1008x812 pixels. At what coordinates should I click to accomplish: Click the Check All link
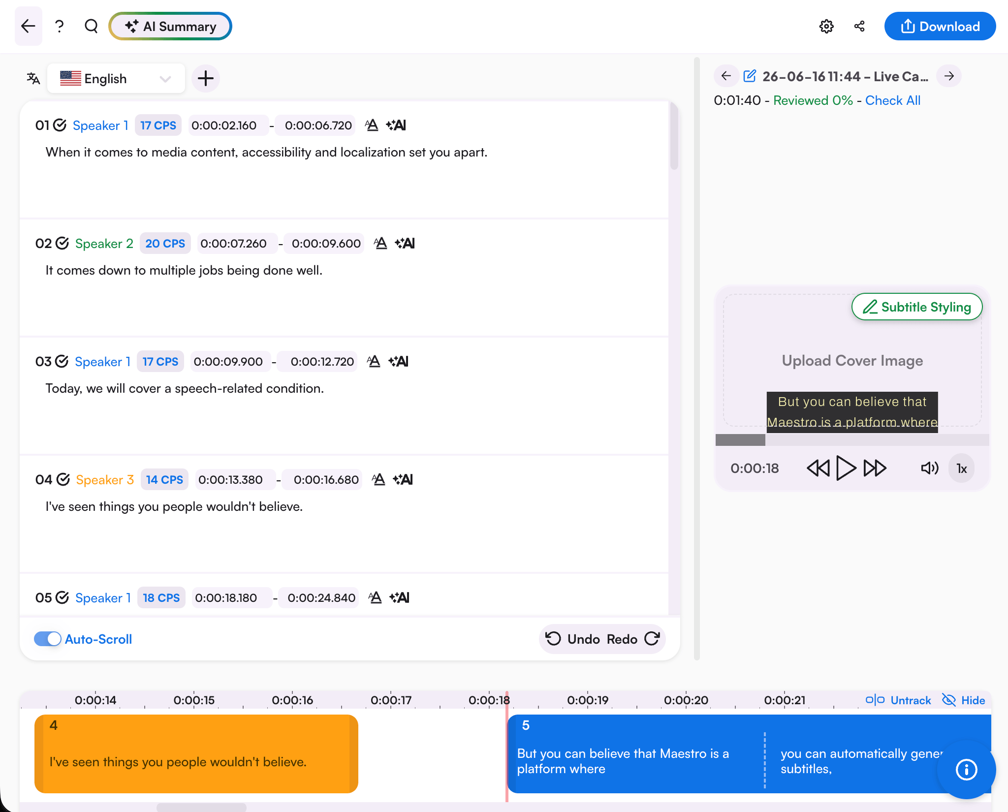click(893, 100)
